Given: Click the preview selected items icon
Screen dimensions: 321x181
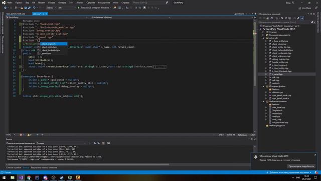Looking at the screenshot, I should (x=302, y=18).
